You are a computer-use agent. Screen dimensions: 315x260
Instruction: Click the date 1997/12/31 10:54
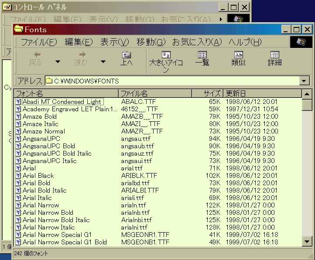pos(252,109)
